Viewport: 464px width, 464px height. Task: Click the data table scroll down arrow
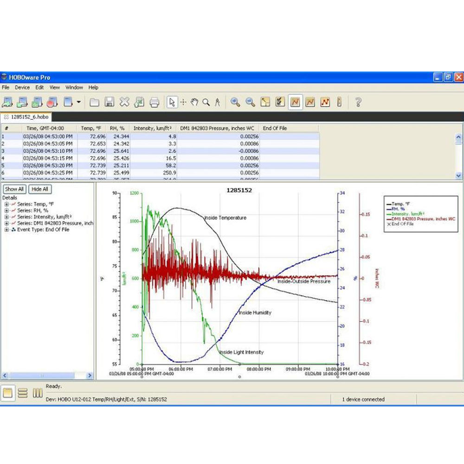click(x=459, y=176)
